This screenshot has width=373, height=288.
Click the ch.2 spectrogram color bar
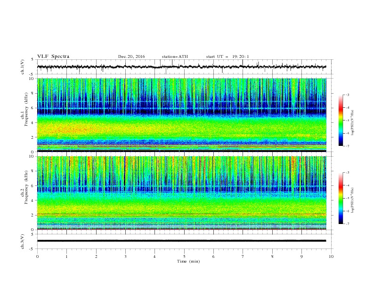coord(341,198)
